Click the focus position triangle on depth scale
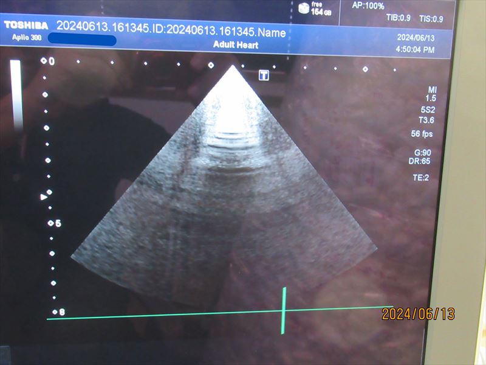 (43, 197)
